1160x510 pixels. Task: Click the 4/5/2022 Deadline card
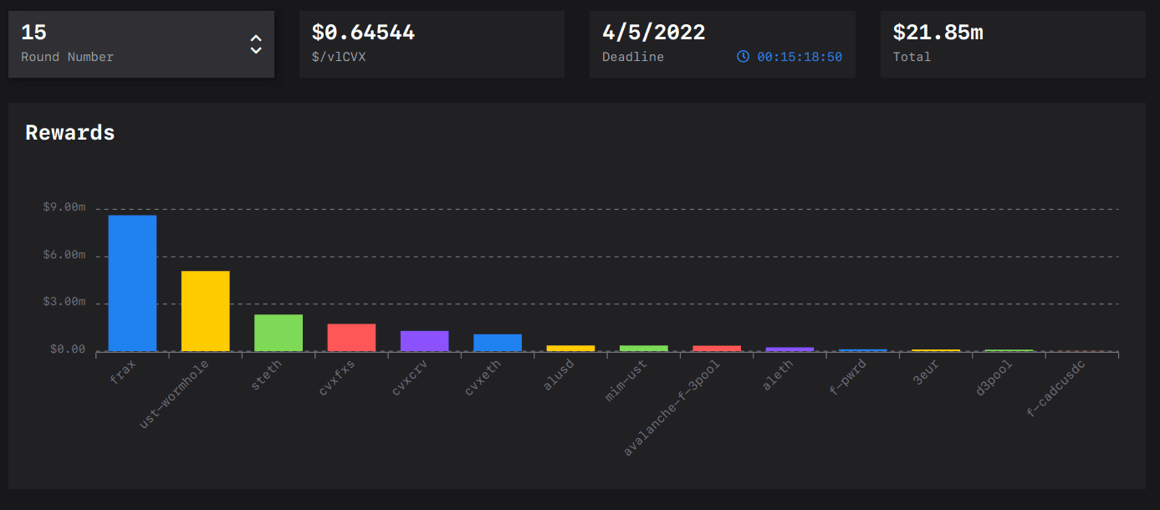[722, 44]
